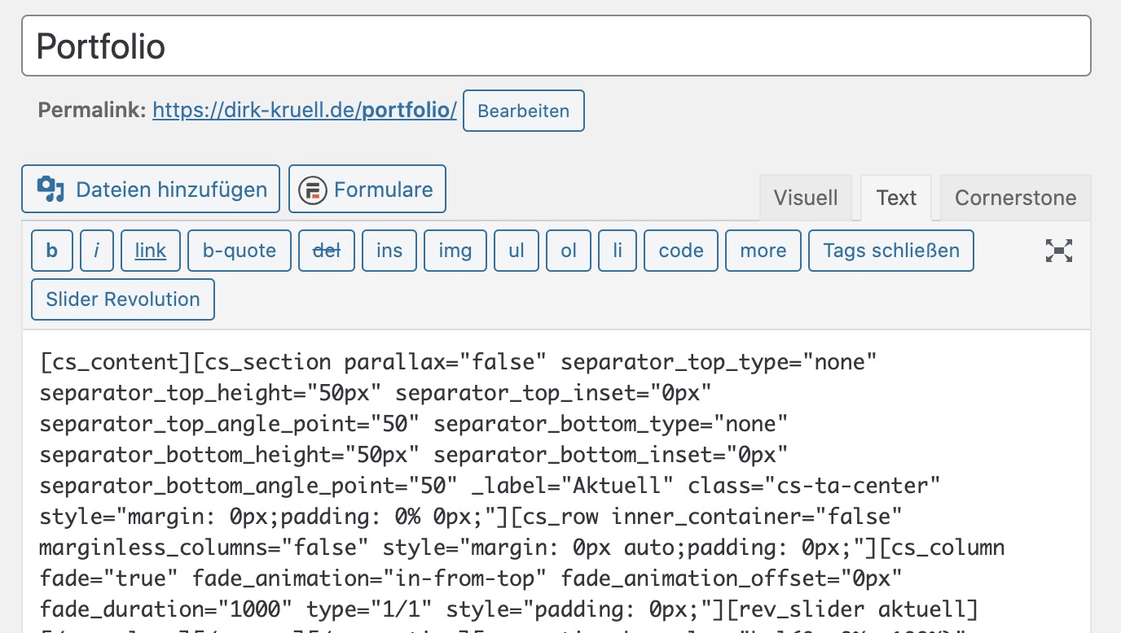1121x633 pixels.
Task: Click Bearbeiten to edit the permalink
Action: click(x=523, y=111)
